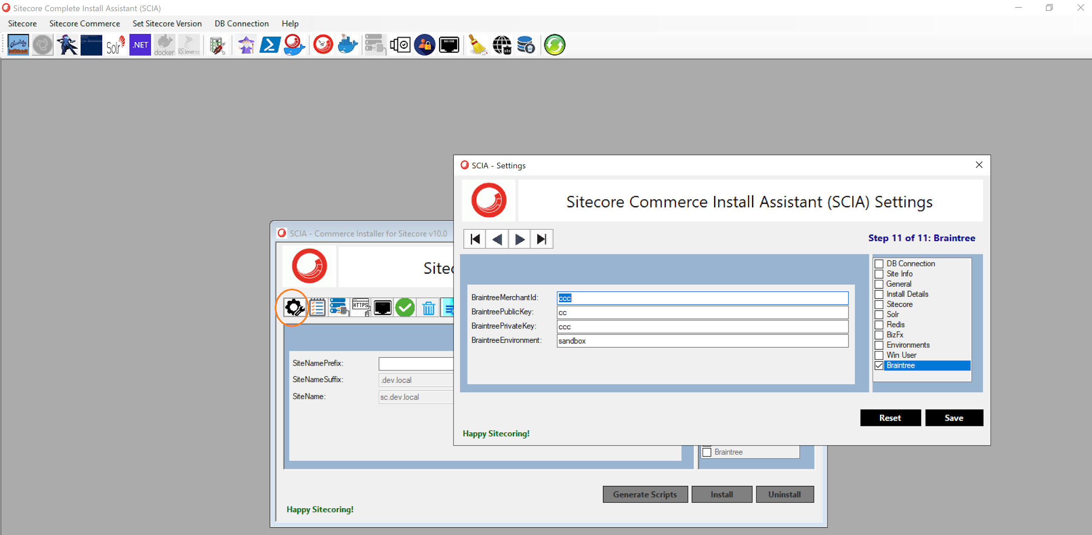The image size is (1092, 535).
Task: Jump to last settings step
Action: 542,239
